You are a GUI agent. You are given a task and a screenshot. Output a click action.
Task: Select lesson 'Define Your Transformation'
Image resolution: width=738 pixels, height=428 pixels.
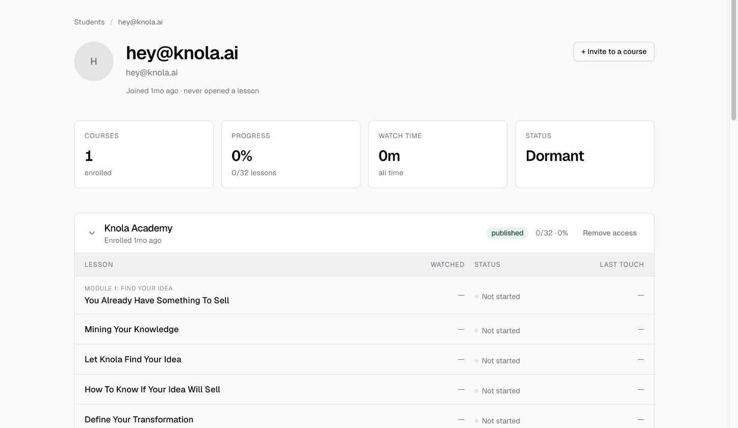tap(139, 419)
